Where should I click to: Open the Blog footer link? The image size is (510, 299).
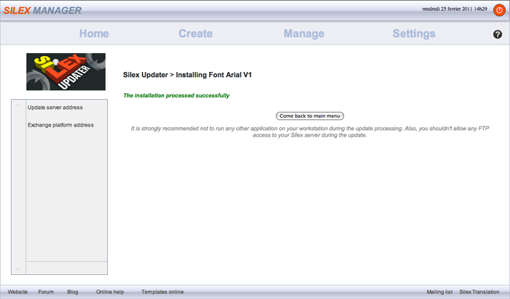(x=73, y=292)
